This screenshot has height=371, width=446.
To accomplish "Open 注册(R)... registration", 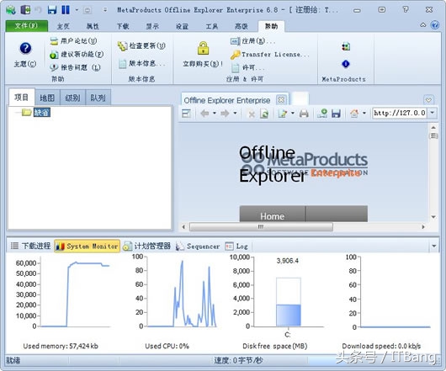I will pyautogui.click(x=252, y=41).
